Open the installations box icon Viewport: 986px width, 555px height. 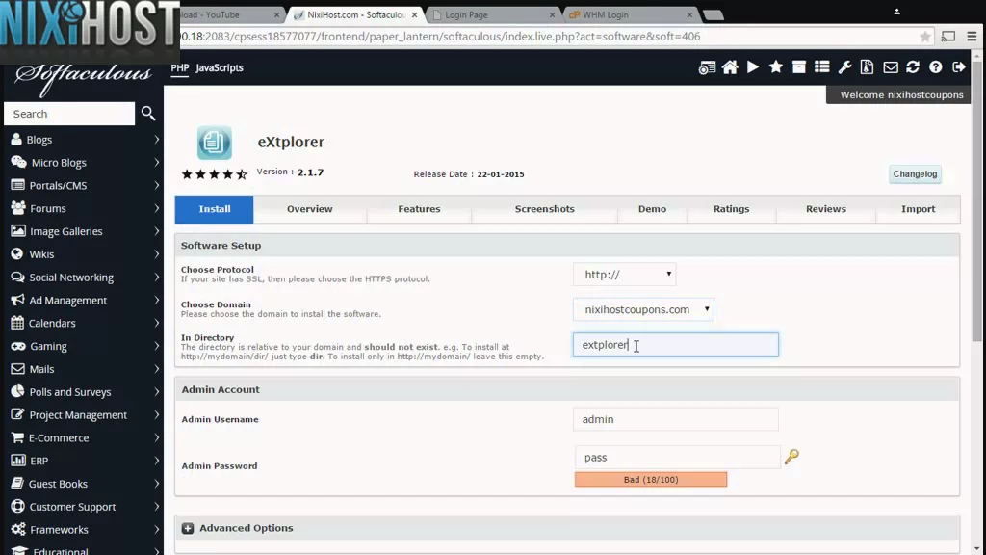(798, 67)
